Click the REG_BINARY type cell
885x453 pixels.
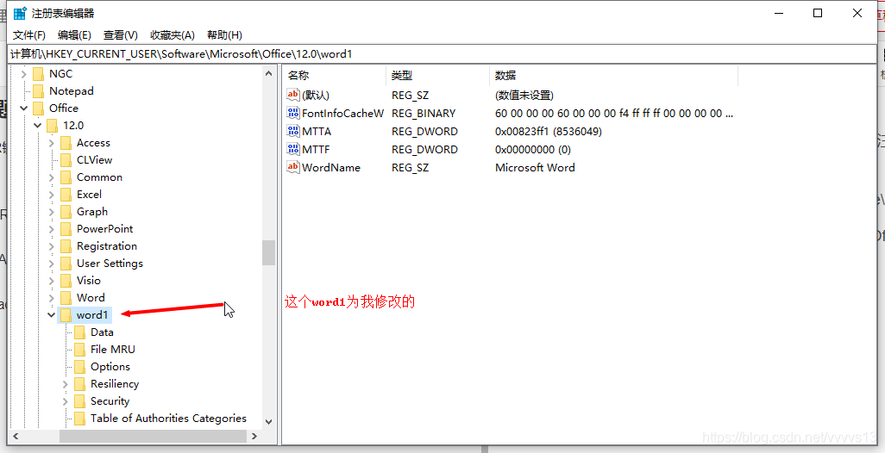[424, 114]
